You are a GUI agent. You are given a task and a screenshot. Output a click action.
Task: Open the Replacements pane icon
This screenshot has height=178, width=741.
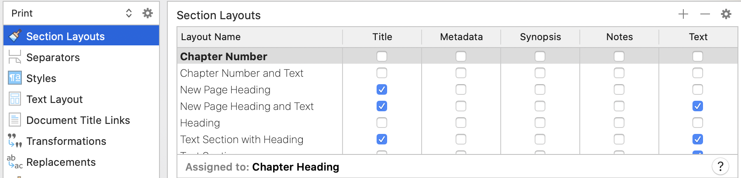point(15,162)
